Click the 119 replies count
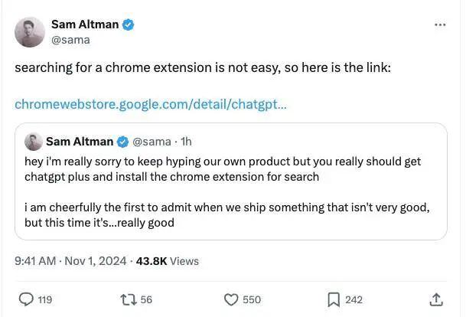The width and height of the screenshot is (466, 317). (45, 299)
